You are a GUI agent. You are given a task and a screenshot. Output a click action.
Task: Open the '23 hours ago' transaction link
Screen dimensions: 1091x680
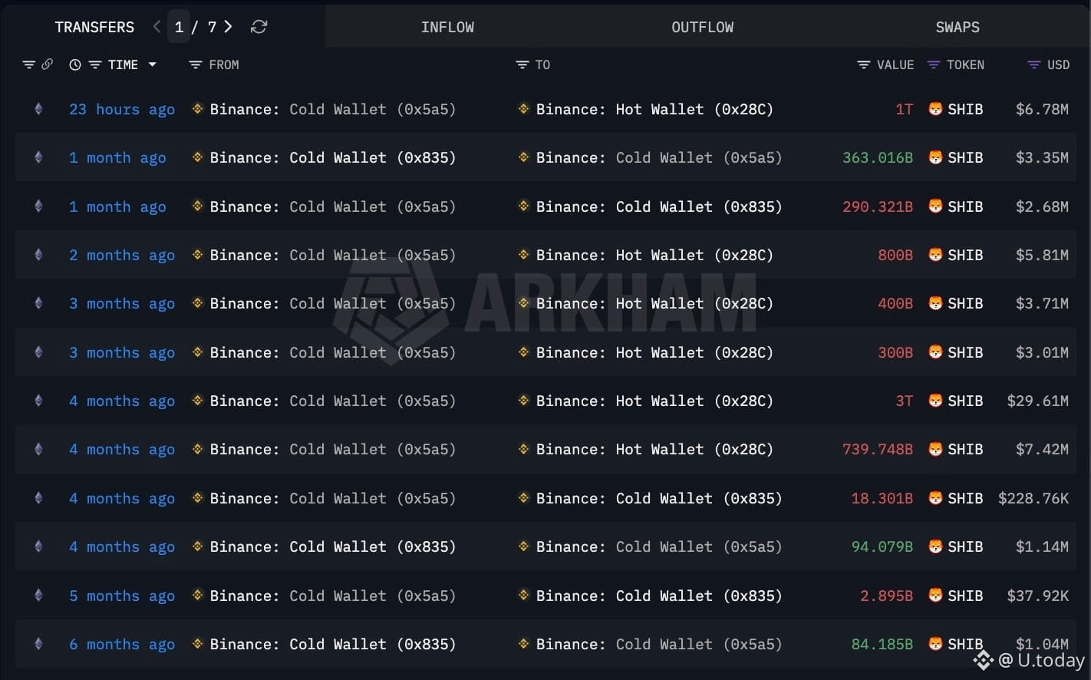(x=122, y=109)
